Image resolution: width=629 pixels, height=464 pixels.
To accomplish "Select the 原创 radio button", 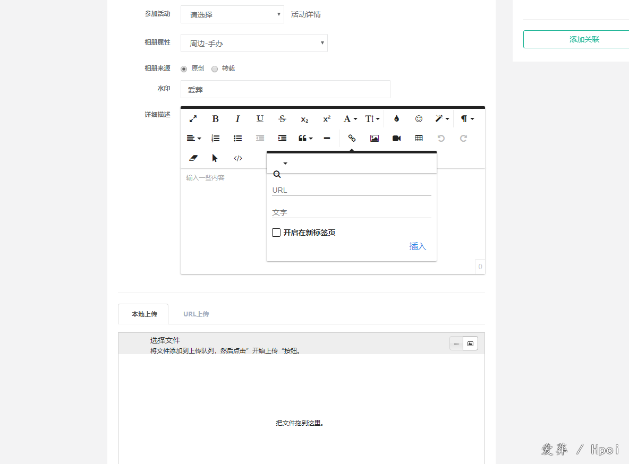I will (184, 68).
